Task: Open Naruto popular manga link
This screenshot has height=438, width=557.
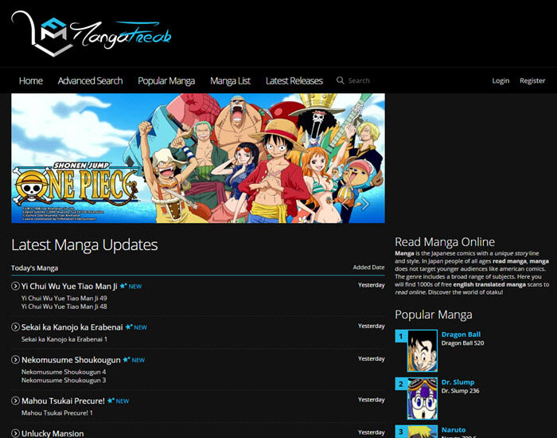Action: pos(454,430)
